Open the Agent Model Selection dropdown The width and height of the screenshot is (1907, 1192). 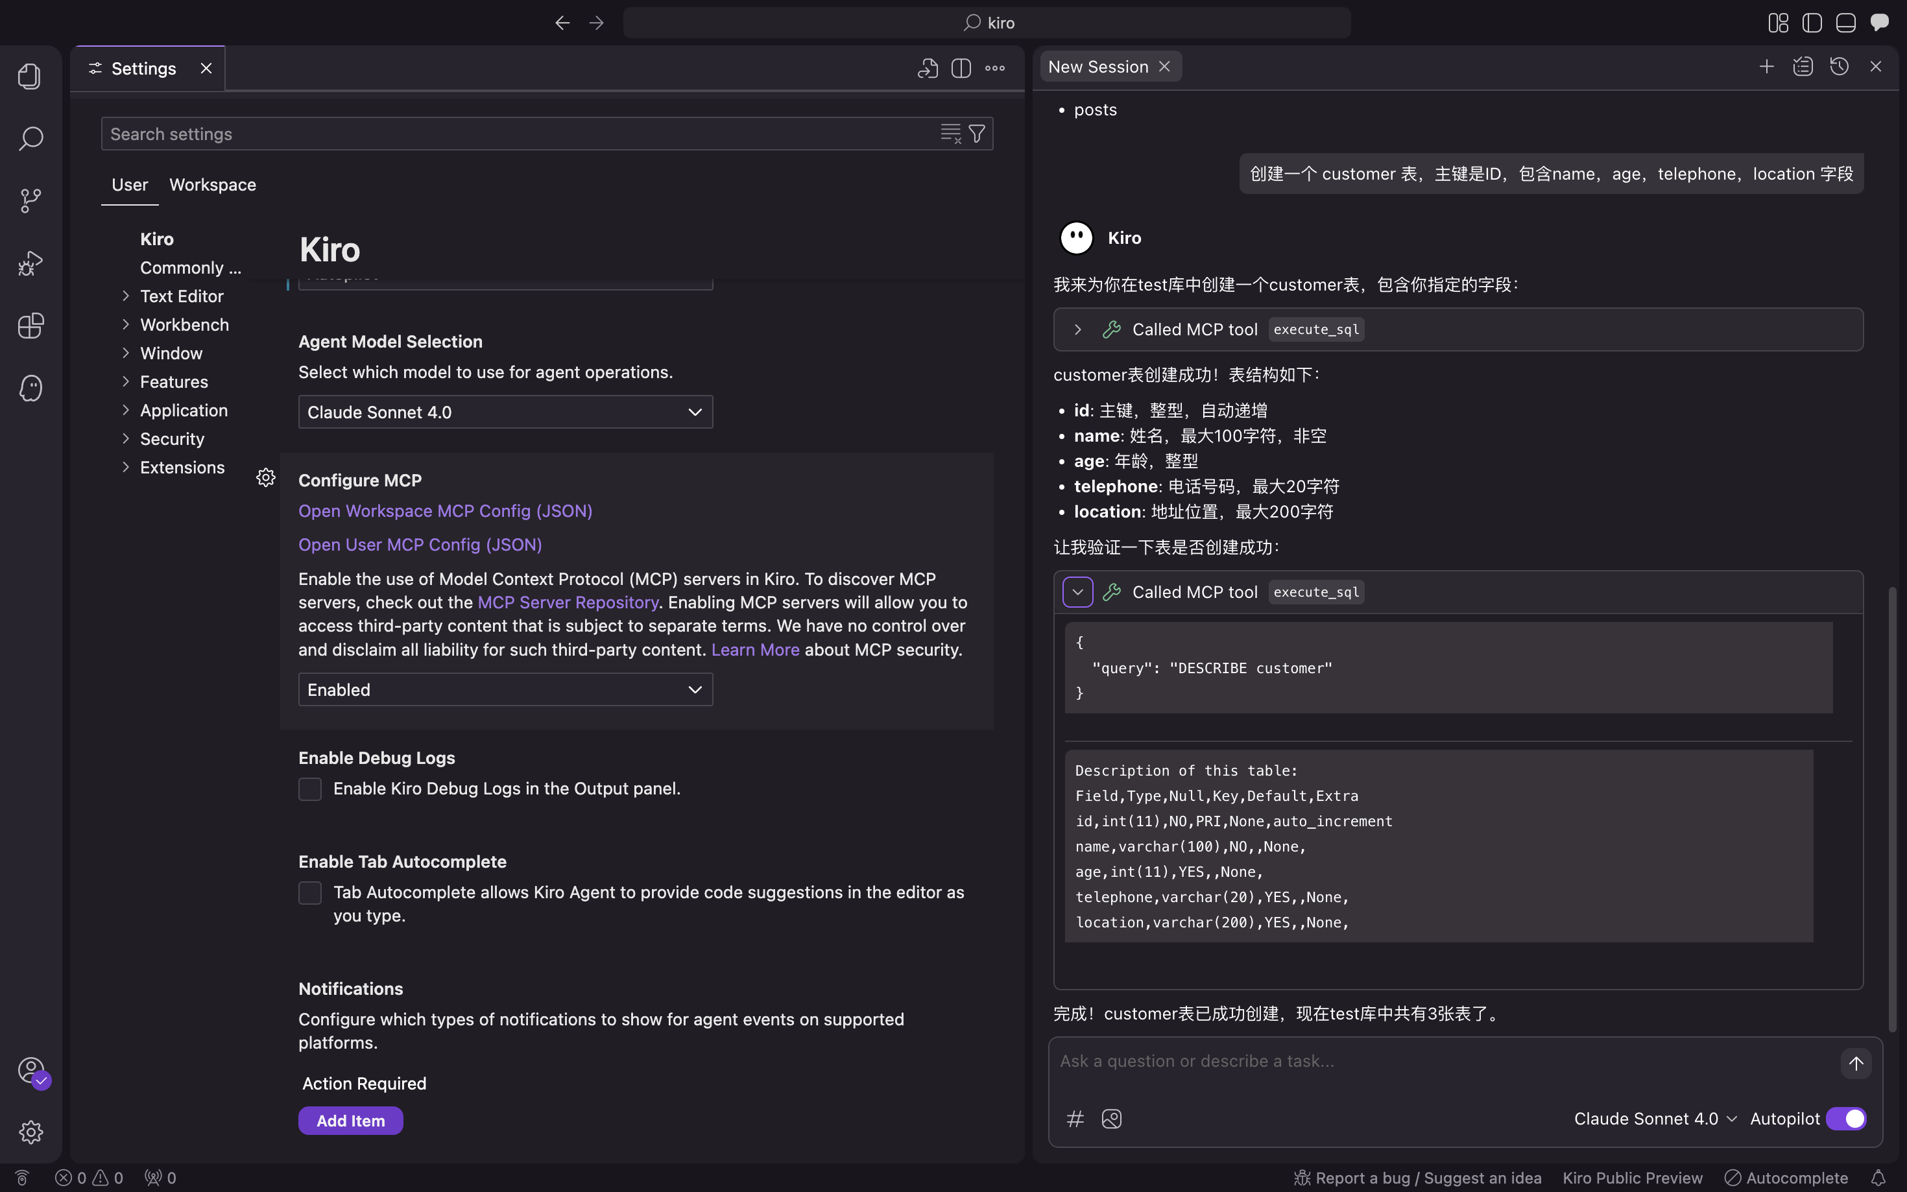coord(505,412)
